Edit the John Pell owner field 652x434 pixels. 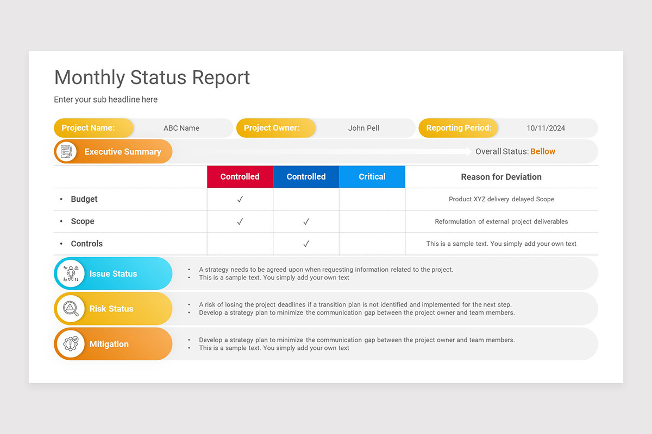363,128
